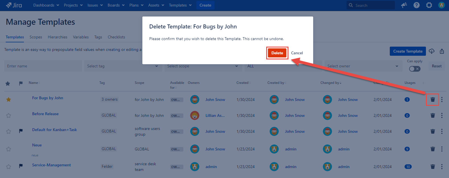
Task: Open the Select owner dropdown
Action: [363, 66]
